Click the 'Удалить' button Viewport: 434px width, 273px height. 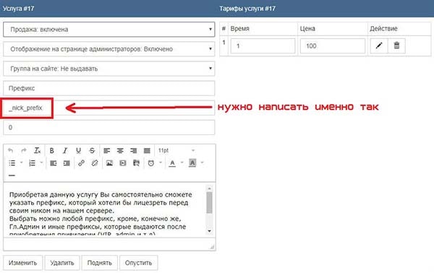point(62,263)
